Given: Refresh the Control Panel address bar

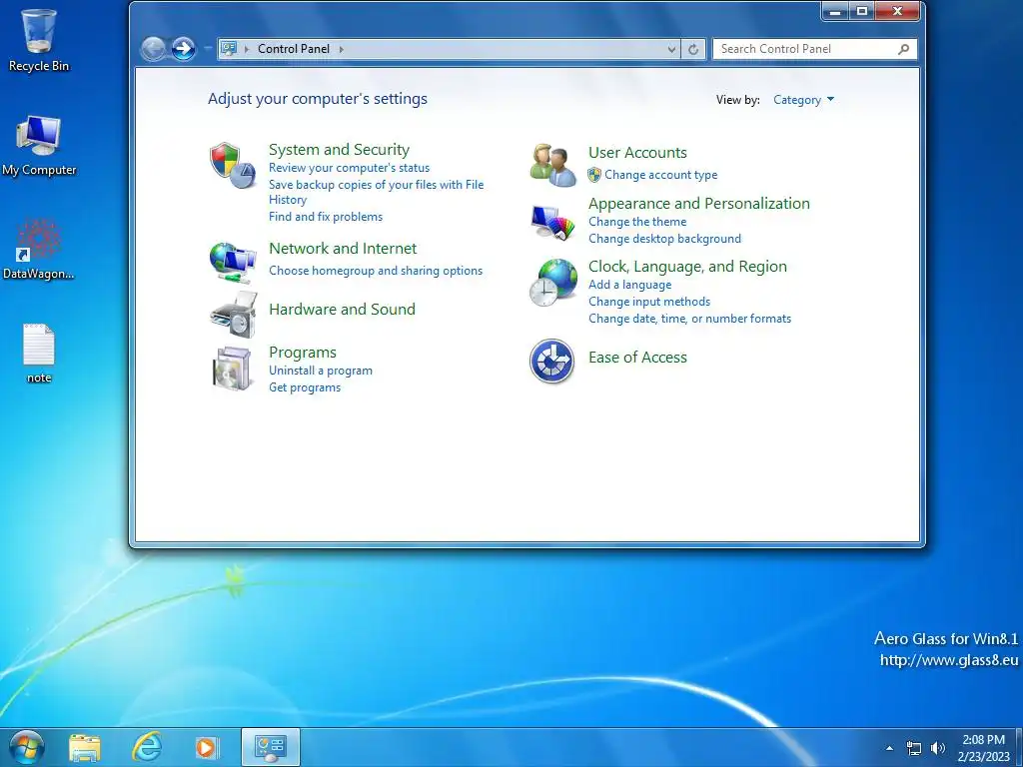Looking at the screenshot, I should click(693, 49).
